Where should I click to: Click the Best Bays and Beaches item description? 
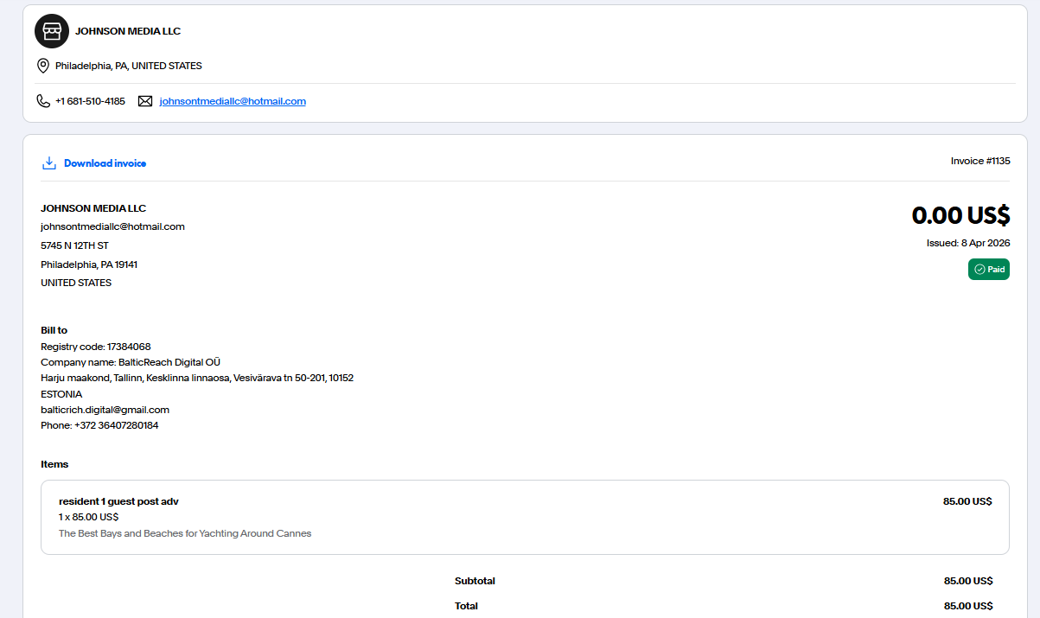(185, 533)
